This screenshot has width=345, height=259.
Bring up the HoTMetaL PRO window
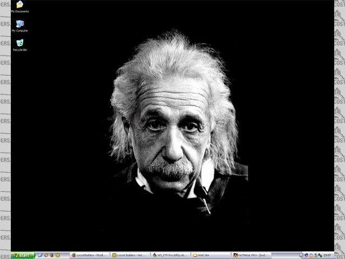(x=251, y=255)
